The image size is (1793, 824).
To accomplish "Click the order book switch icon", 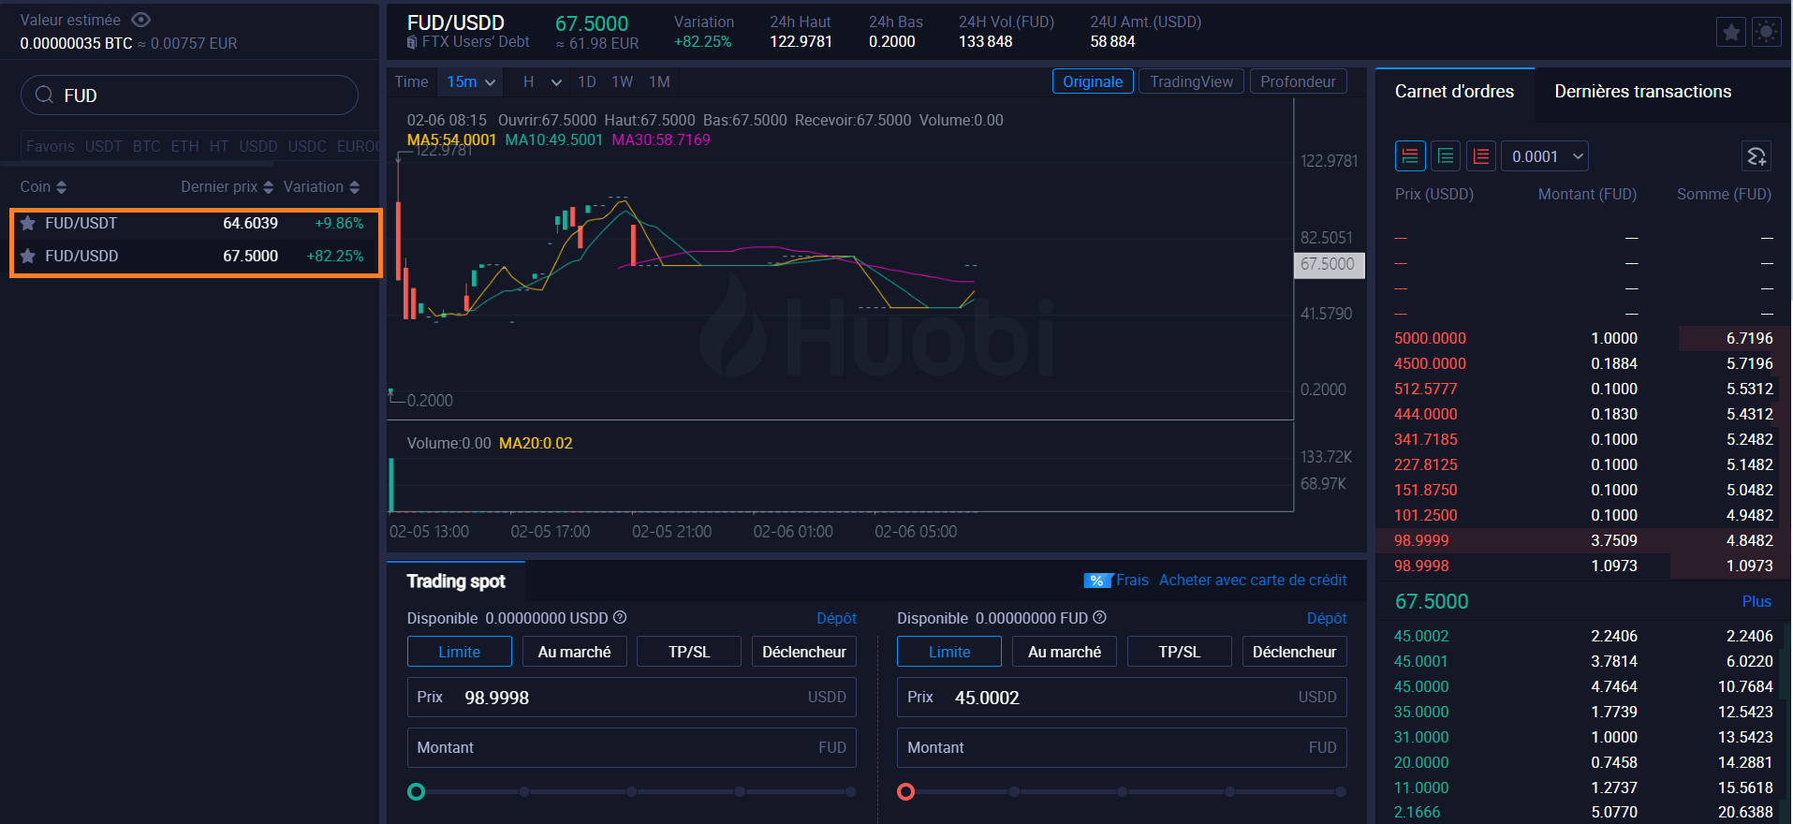I will [1756, 156].
